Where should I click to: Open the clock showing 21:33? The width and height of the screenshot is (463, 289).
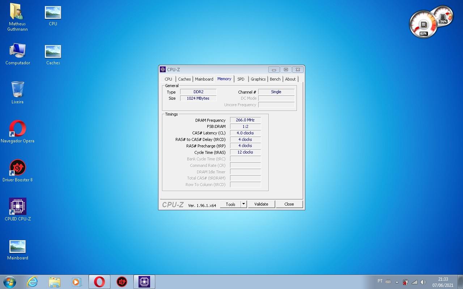tap(443, 282)
